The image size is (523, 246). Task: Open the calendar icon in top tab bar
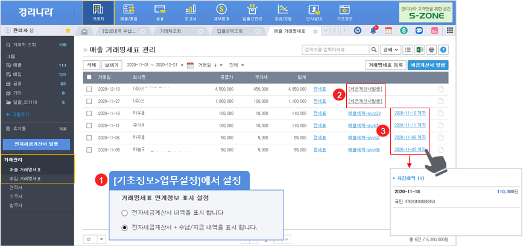coord(388,31)
